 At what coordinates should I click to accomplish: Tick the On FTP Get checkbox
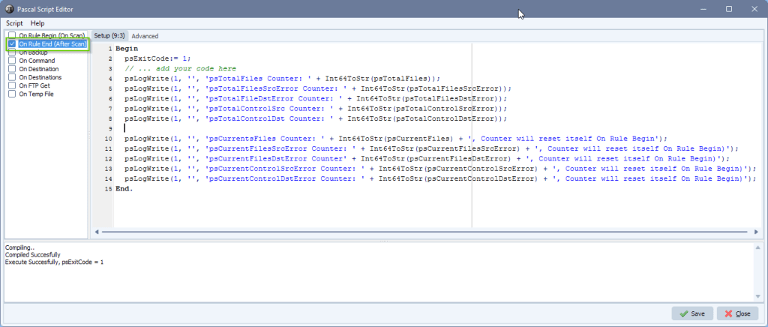(12, 85)
